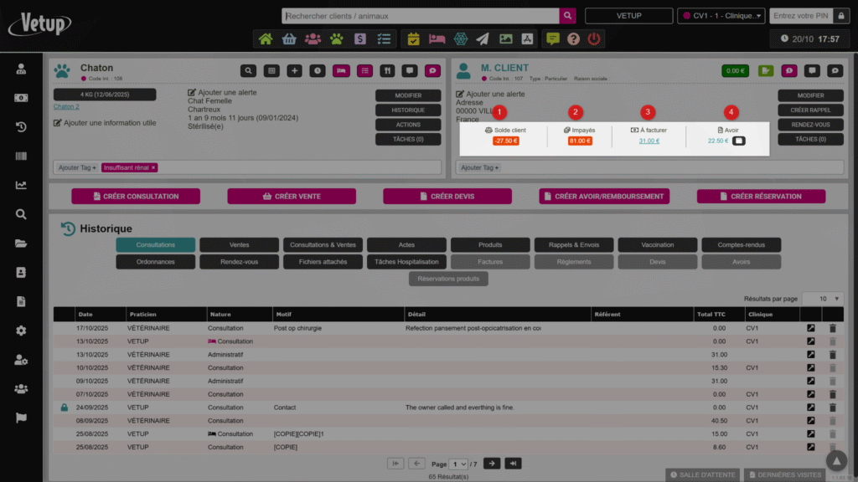The height and width of the screenshot is (482, 858).
Task: Open the hospitalisation bed icon in toolbar
Action: 437,38
